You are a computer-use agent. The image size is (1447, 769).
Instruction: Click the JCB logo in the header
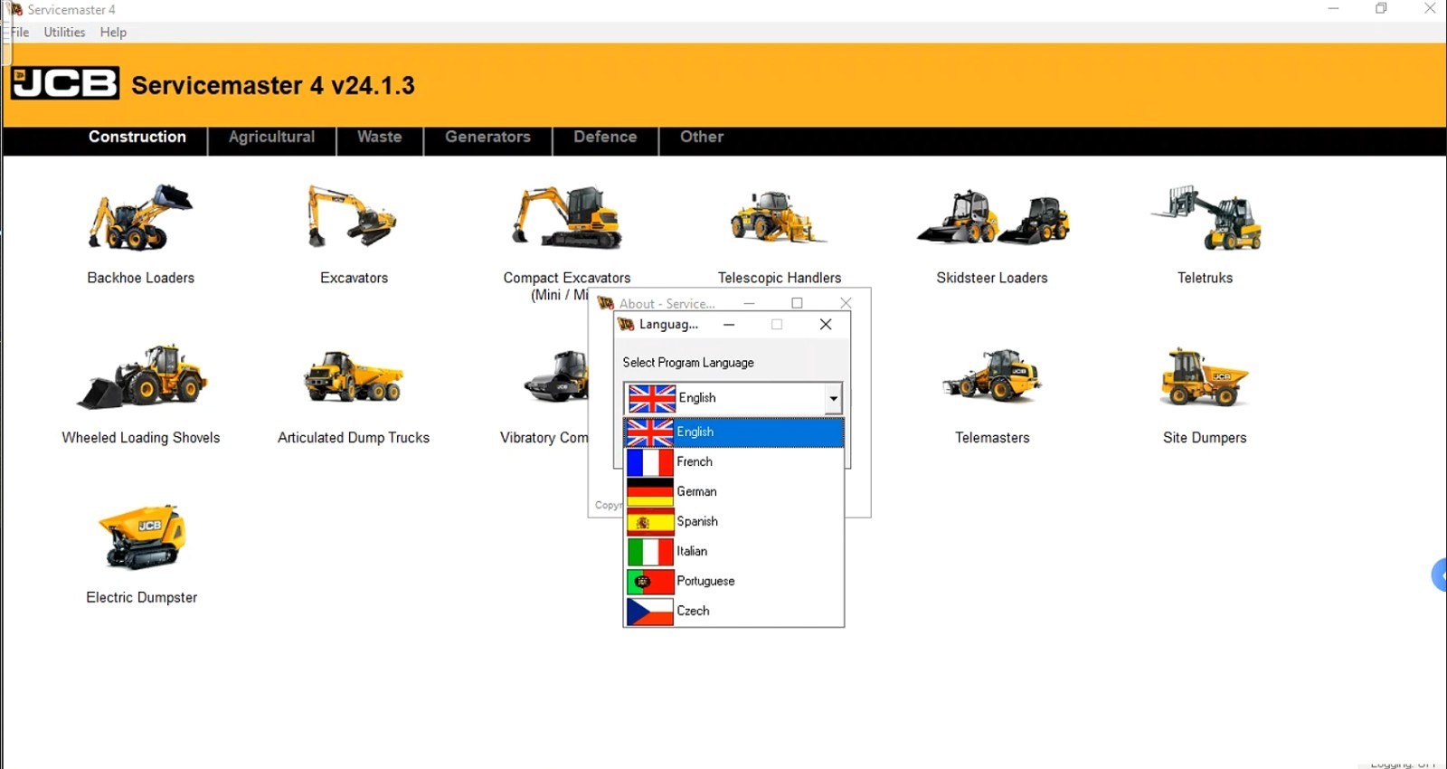point(65,83)
